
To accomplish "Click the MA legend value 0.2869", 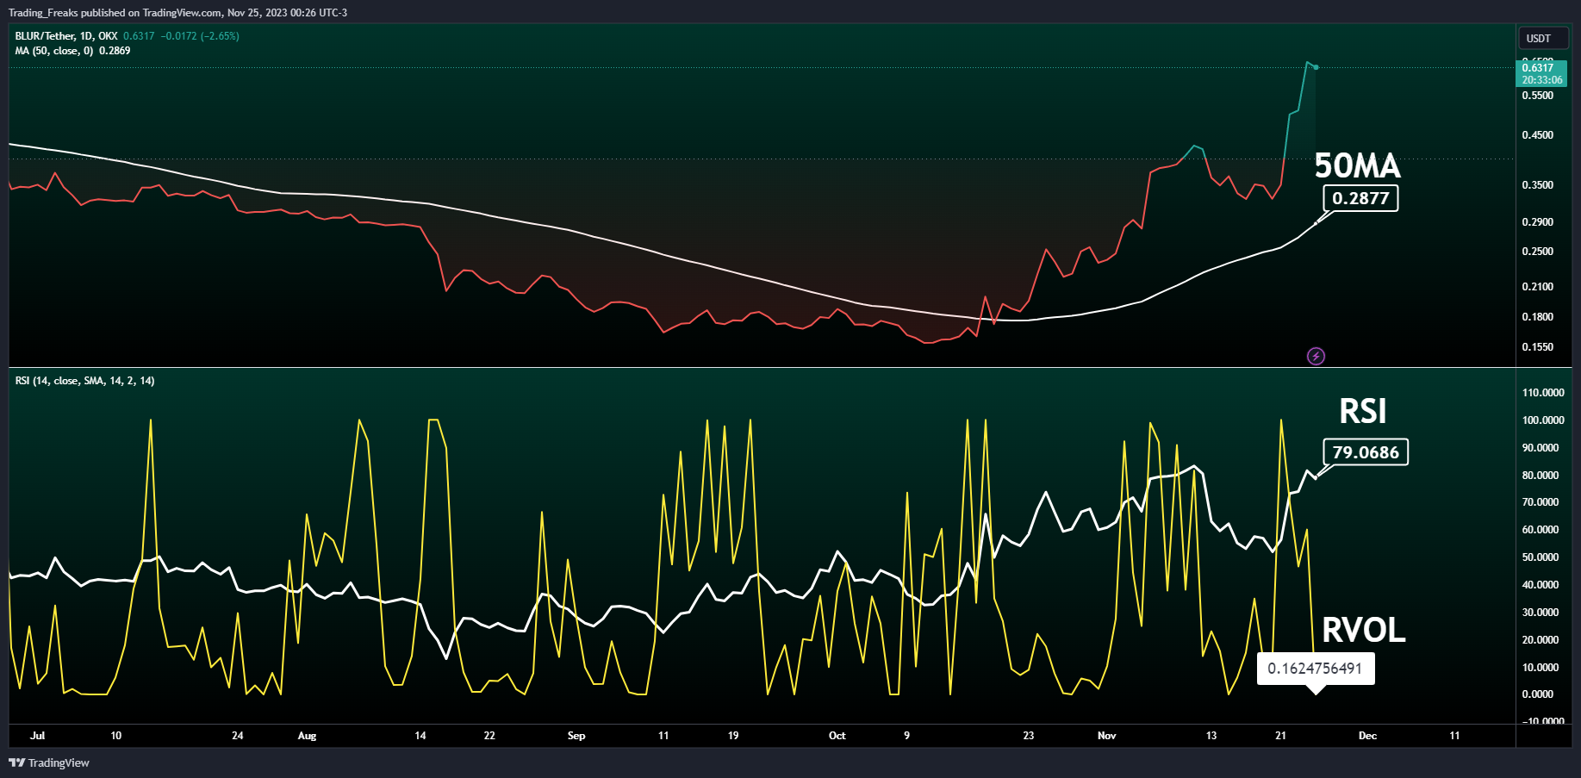I will 115,51.
